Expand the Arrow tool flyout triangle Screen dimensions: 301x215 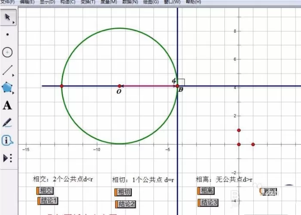[14, 22]
